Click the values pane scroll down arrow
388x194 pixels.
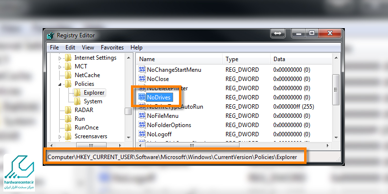(x=336, y=137)
